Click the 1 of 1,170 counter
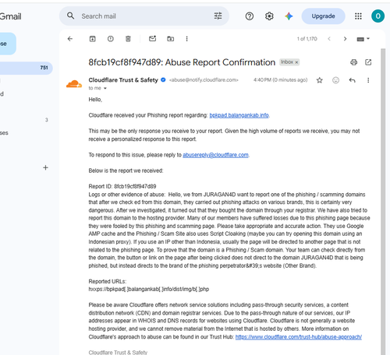The image size is (390, 355). pos(307,39)
